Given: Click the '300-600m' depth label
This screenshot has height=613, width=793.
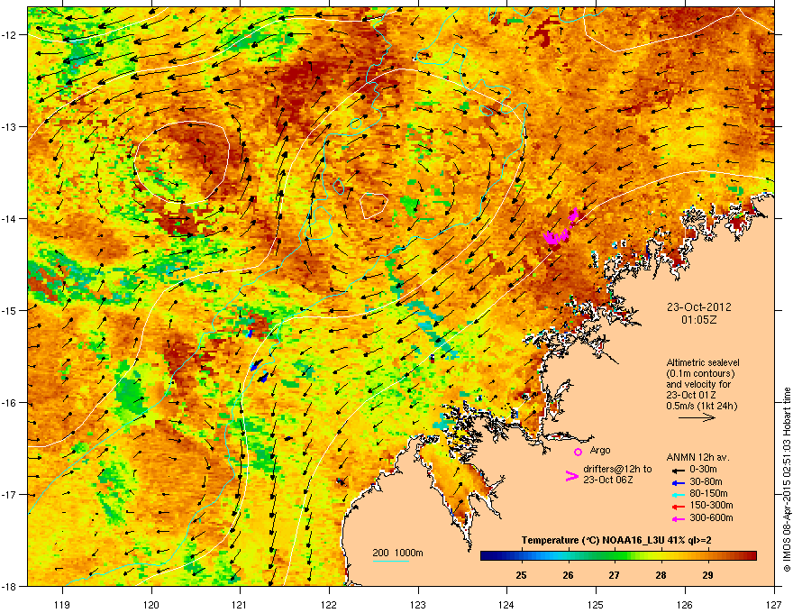Looking at the screenshot, I should pos(711,518).
